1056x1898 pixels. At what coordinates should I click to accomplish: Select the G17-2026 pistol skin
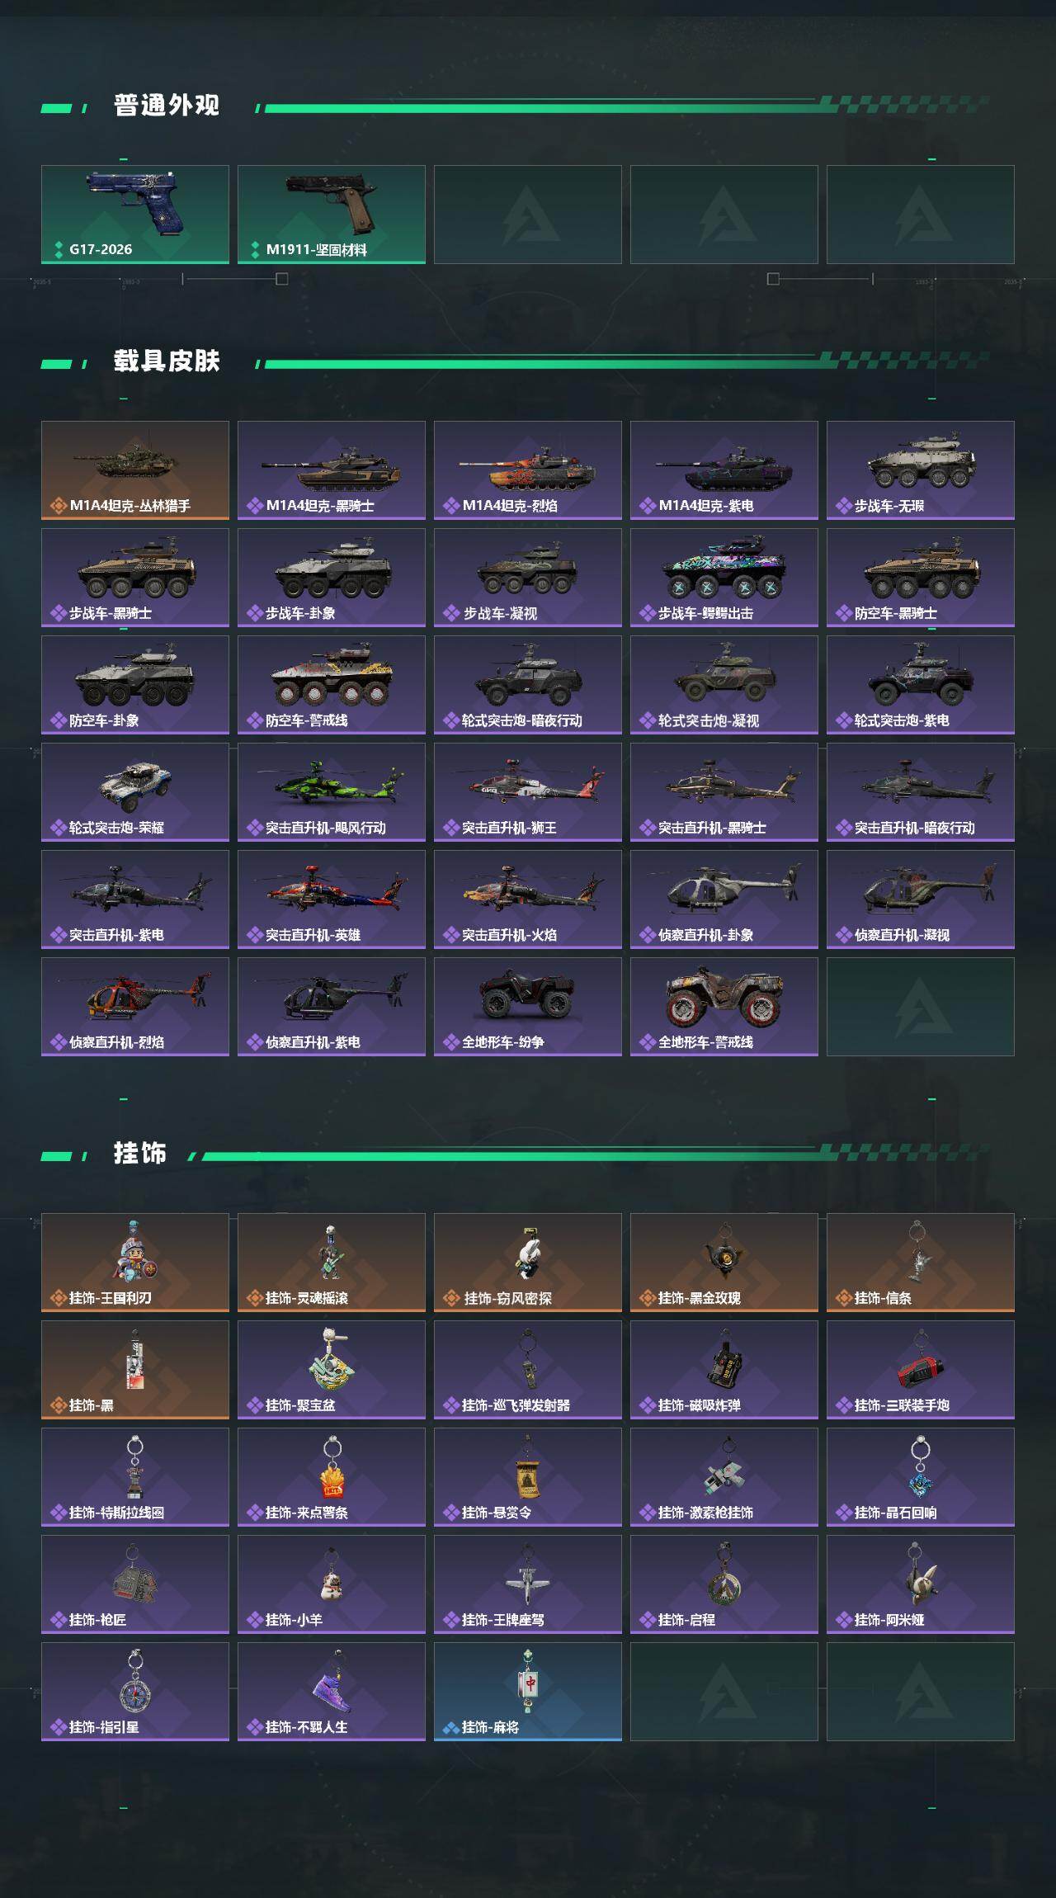tap(135, 215)
